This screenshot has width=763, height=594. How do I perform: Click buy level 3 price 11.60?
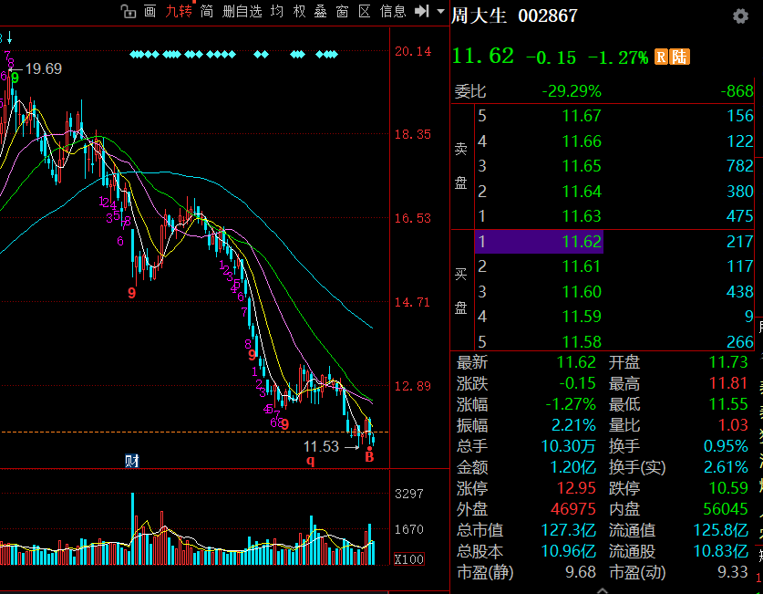pyautogui.click(x=582, y=292)
